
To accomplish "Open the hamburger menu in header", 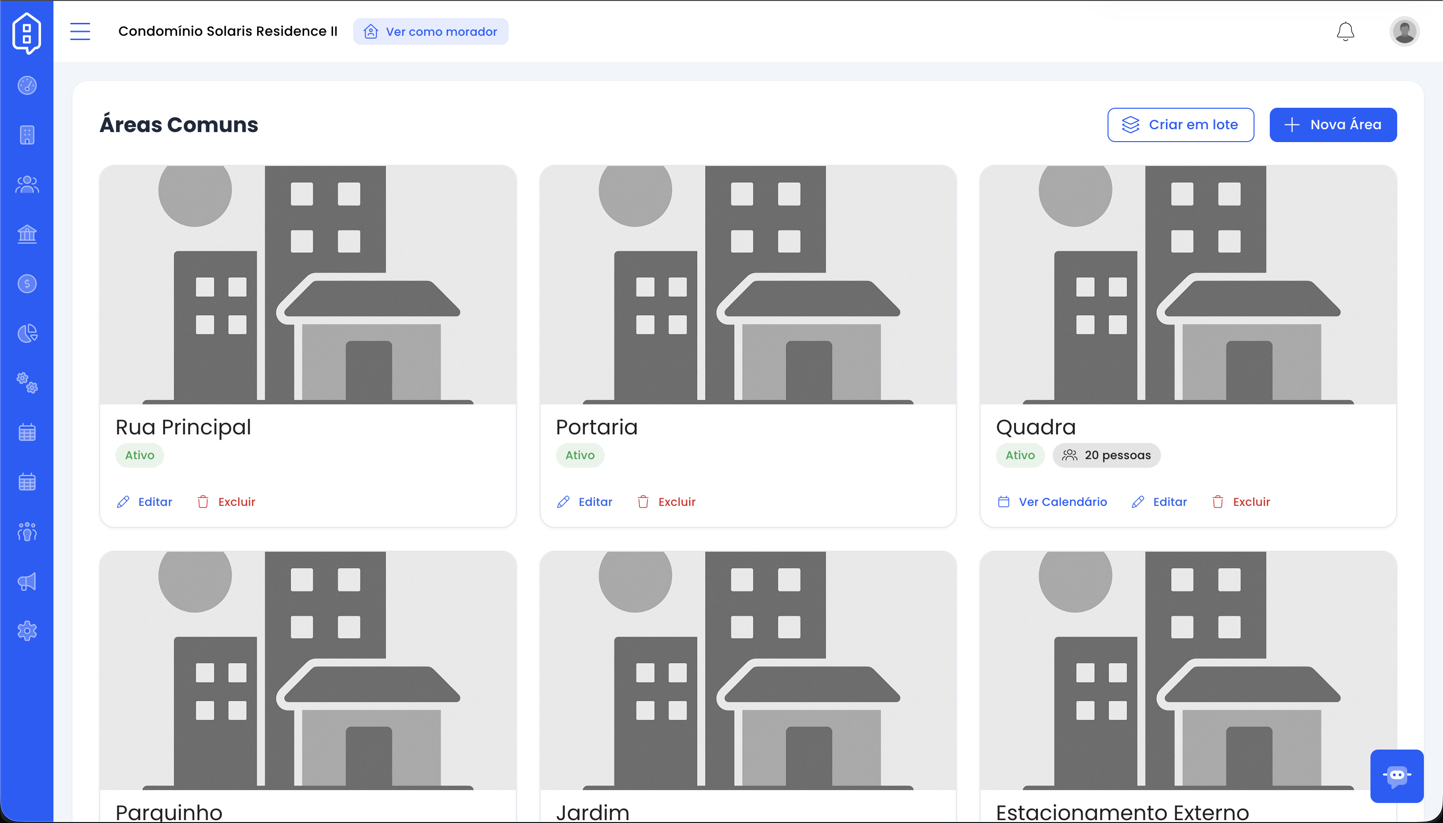I will point(80,31).
